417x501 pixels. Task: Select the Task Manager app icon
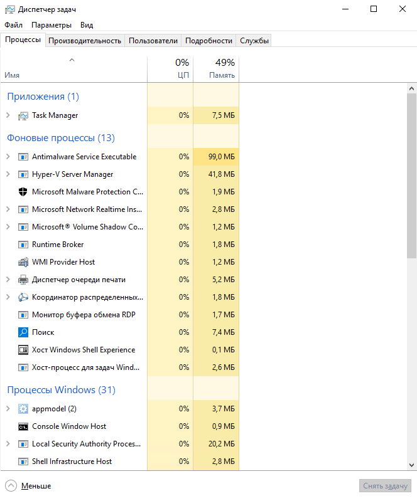(x=23, y=115)
